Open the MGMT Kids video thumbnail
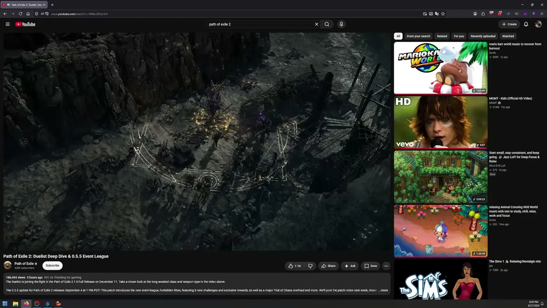Image resolution: width=547 pixels, height=308 pixels. tap(441, 122)
